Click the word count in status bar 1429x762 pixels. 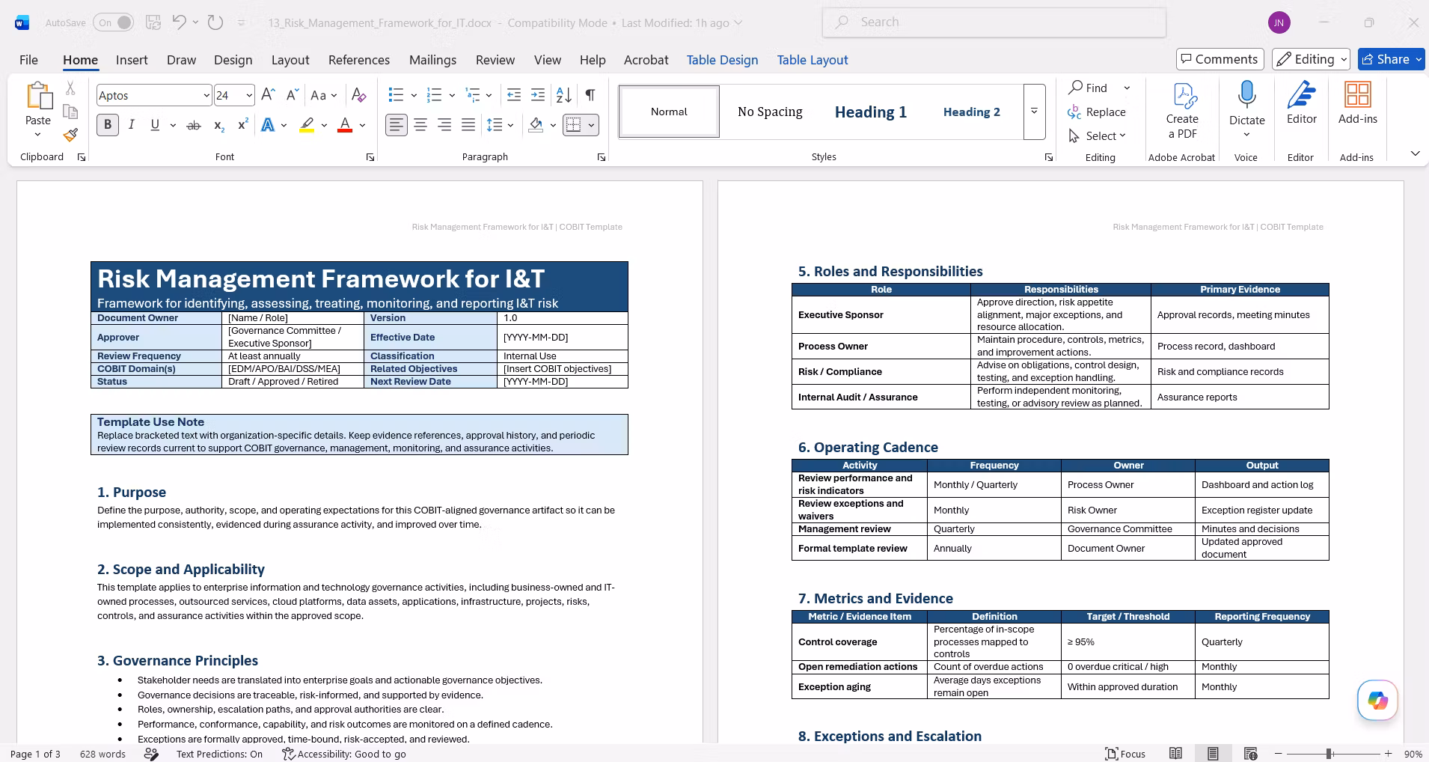tap(102, 754)
